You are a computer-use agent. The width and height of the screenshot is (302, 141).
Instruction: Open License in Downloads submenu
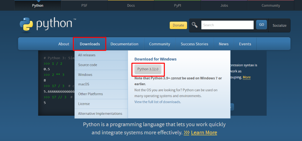[101, 104]
